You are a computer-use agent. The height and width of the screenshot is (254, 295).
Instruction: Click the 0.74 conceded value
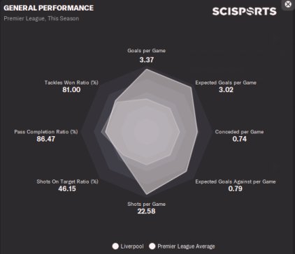tap(239, 139)
